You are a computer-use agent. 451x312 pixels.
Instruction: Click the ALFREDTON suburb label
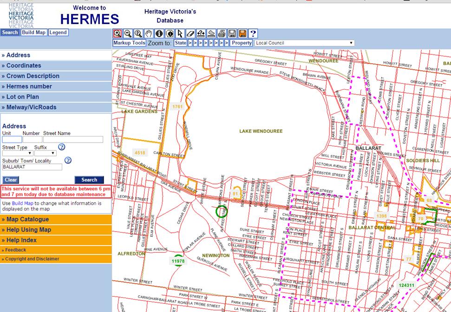pyautogui.click(x=131, y=253)
